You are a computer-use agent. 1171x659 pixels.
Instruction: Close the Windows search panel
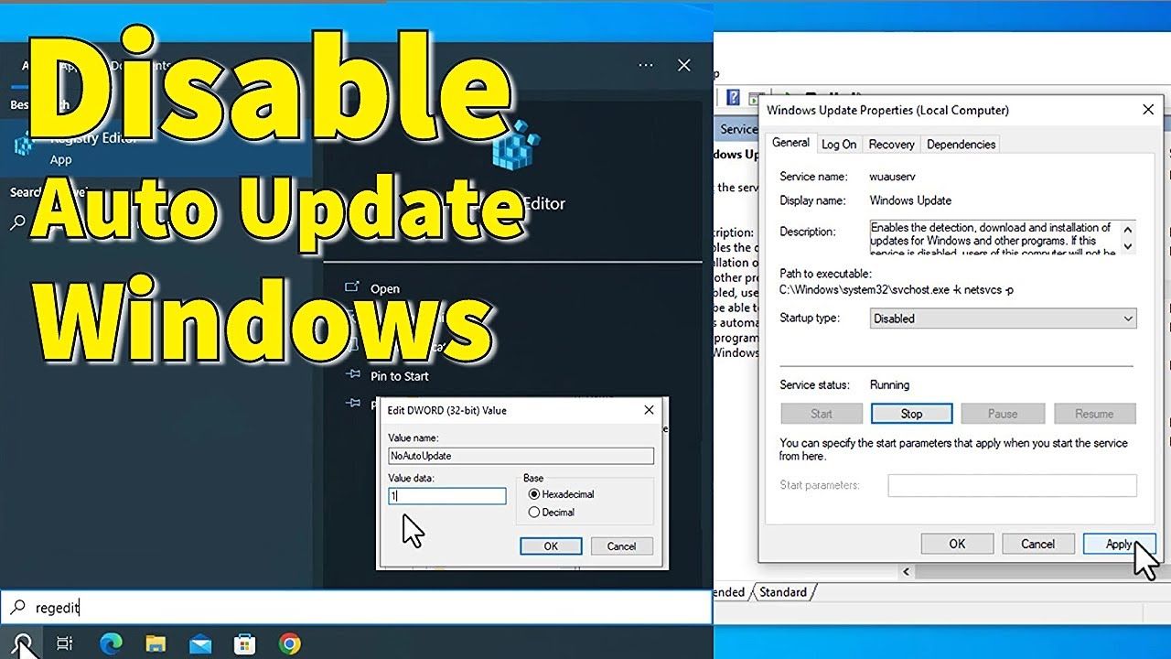683,65
